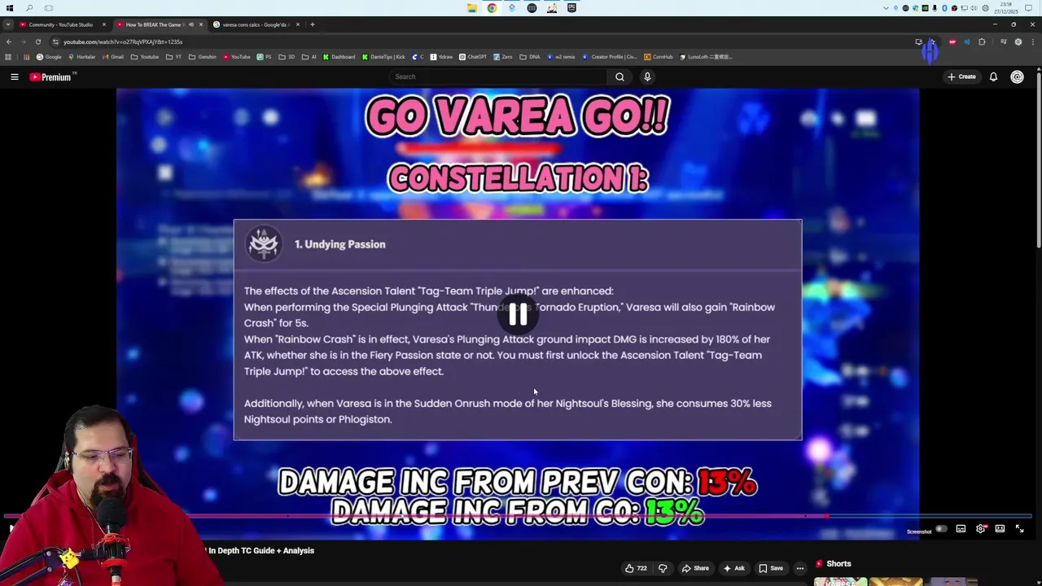This screenshot has height=586, width=1042.
Task: Mute the tab using its speaker icon
Action: (190, 24)
